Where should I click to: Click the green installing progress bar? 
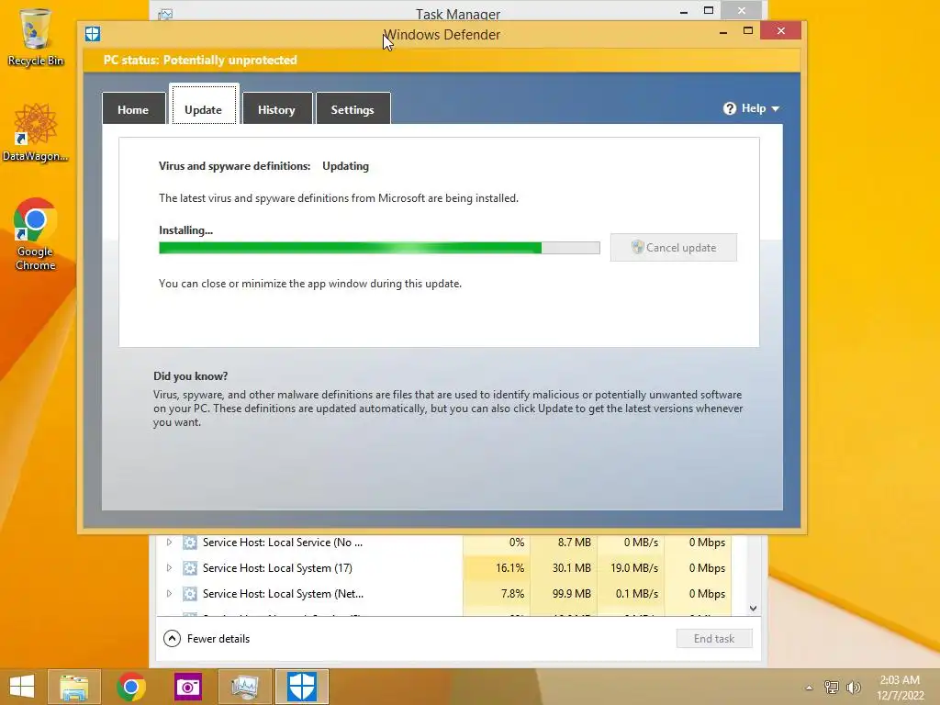pyautogui.click(x=379, y=248)
